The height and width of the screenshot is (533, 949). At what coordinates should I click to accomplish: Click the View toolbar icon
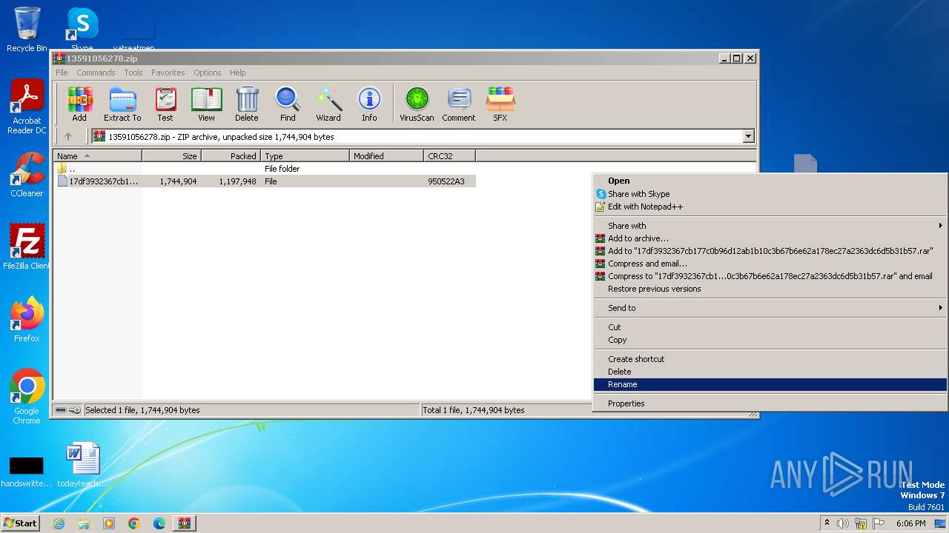coord(206,104)
